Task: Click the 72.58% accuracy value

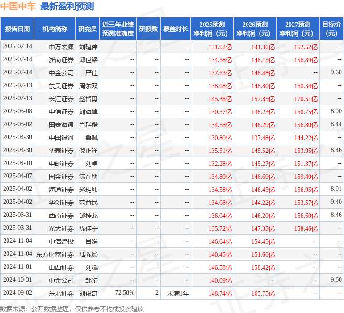Action: [124, 293]
